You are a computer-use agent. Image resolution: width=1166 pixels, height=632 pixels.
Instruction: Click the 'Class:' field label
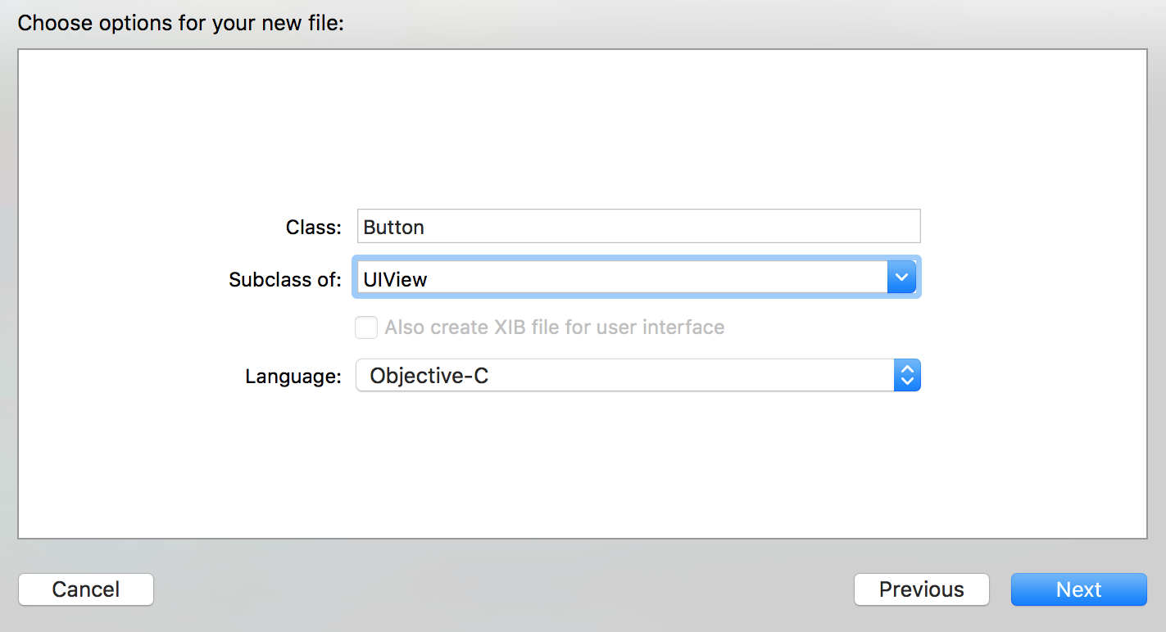tap(313, 228)
